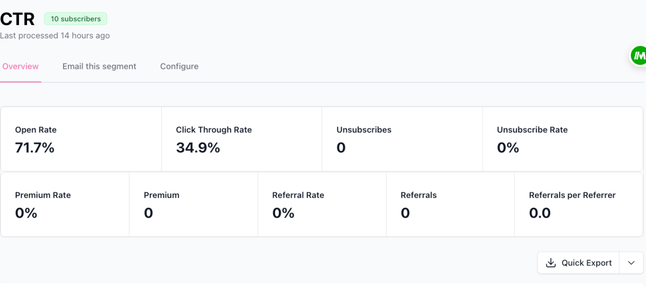Click the Referral Rate stat card
Viewport: 646px width, 287px height.
(x=321, y=204)
